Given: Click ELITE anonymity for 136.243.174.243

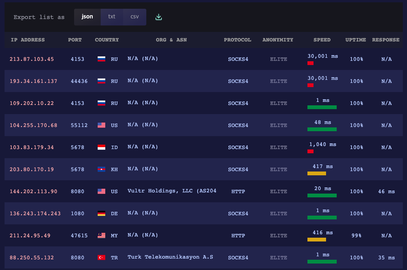Looking at the screenshot, I should coord(279,214).
